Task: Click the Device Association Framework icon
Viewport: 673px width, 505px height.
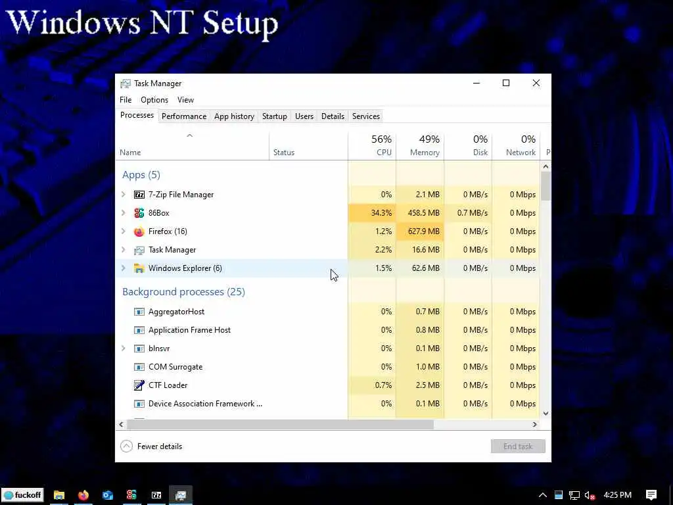Action: point(139,404)
